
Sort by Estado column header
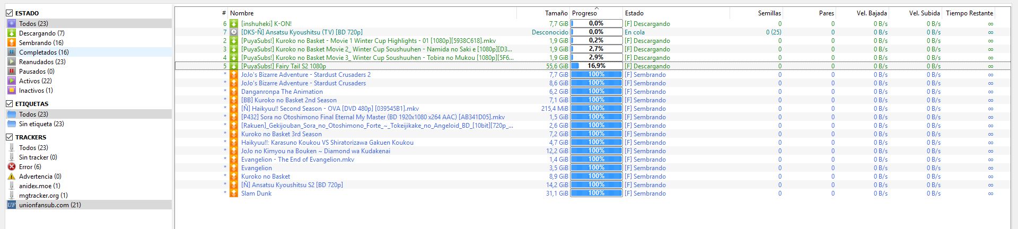676,13
